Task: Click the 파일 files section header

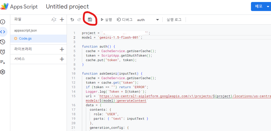Action: (18, 19)
